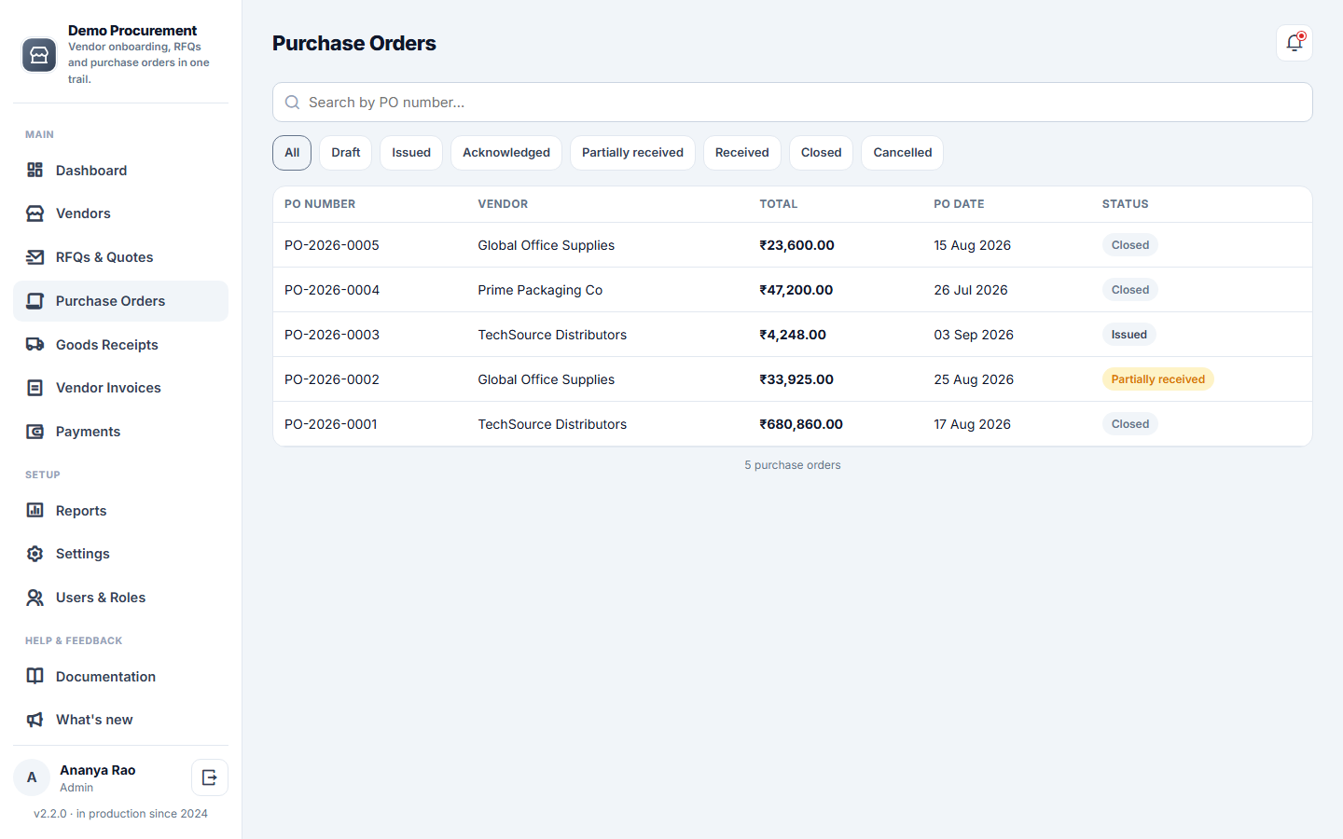Click the search magnifier icon

tap(292, 103)
